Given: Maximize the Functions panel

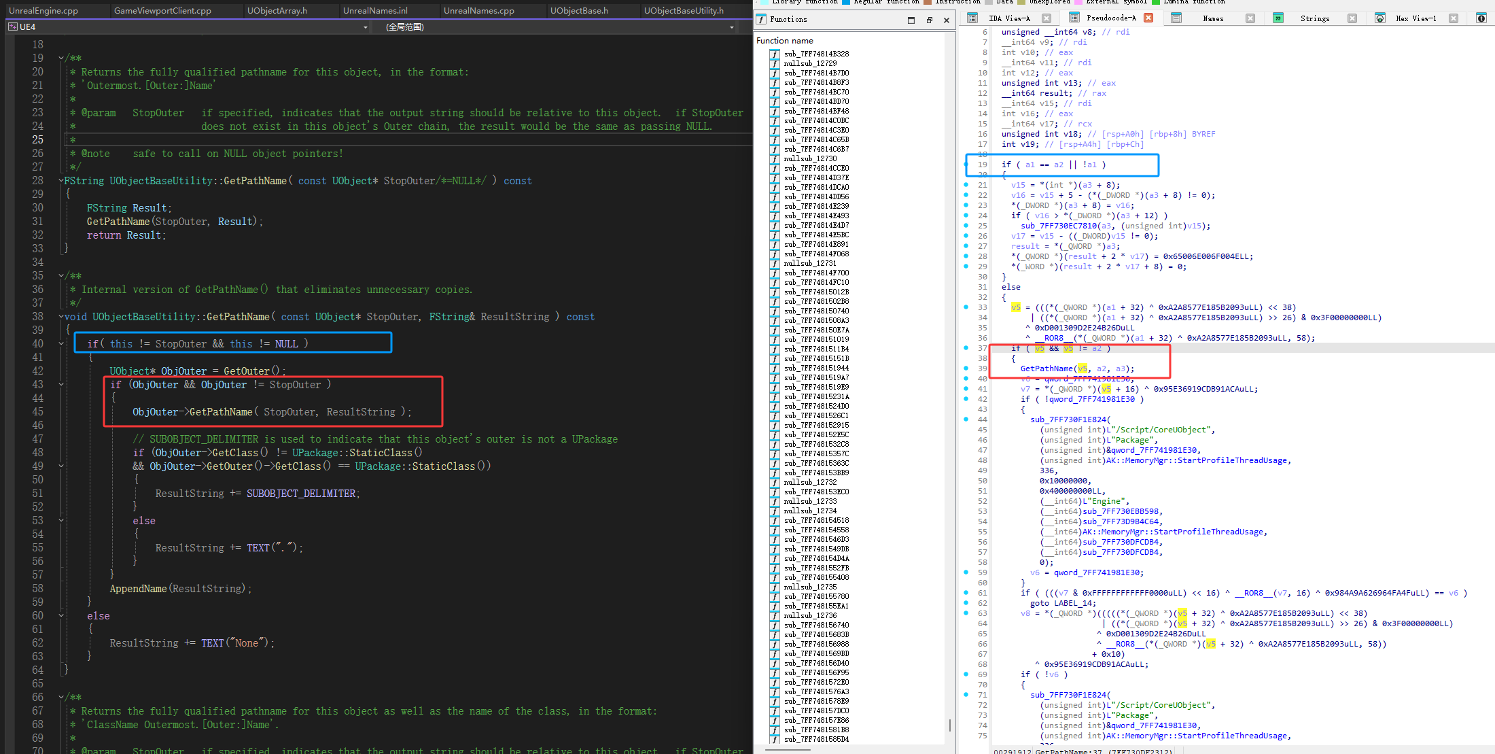Looking at the screenshot, I should [x=911, y=20].
